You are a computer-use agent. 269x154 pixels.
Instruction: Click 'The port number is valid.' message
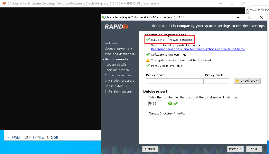167,113
